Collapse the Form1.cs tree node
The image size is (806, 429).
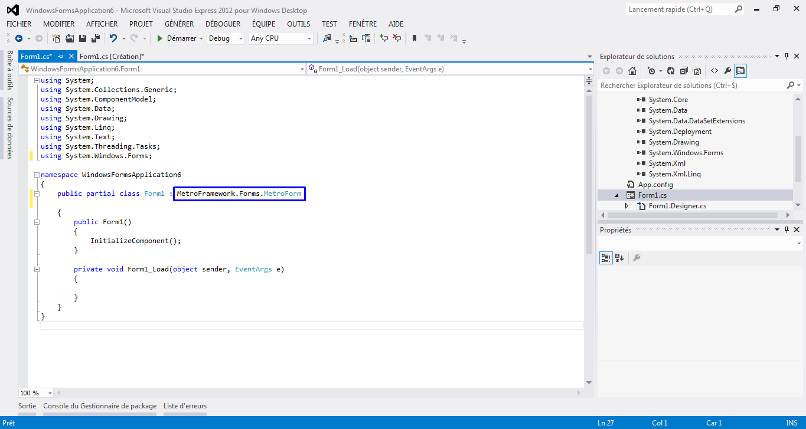click(617, 195)
